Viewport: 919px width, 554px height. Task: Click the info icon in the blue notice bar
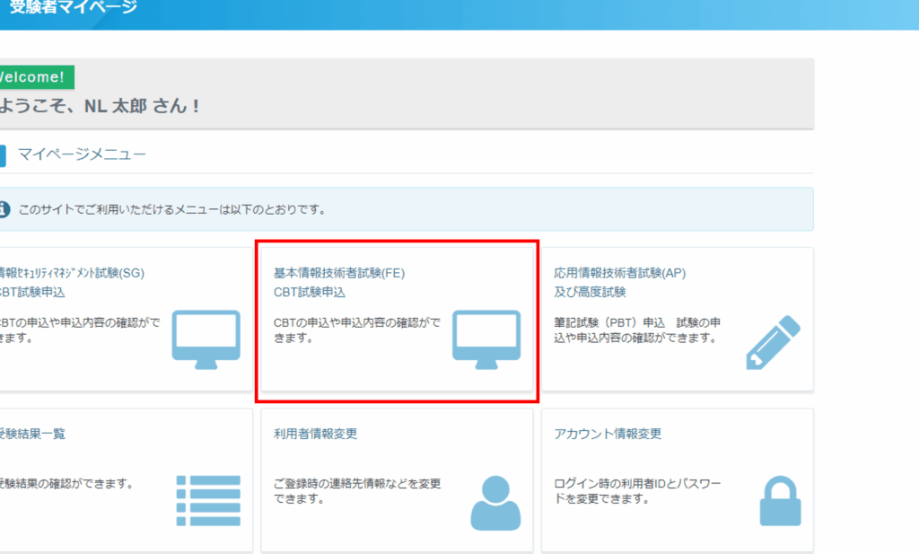4,208
